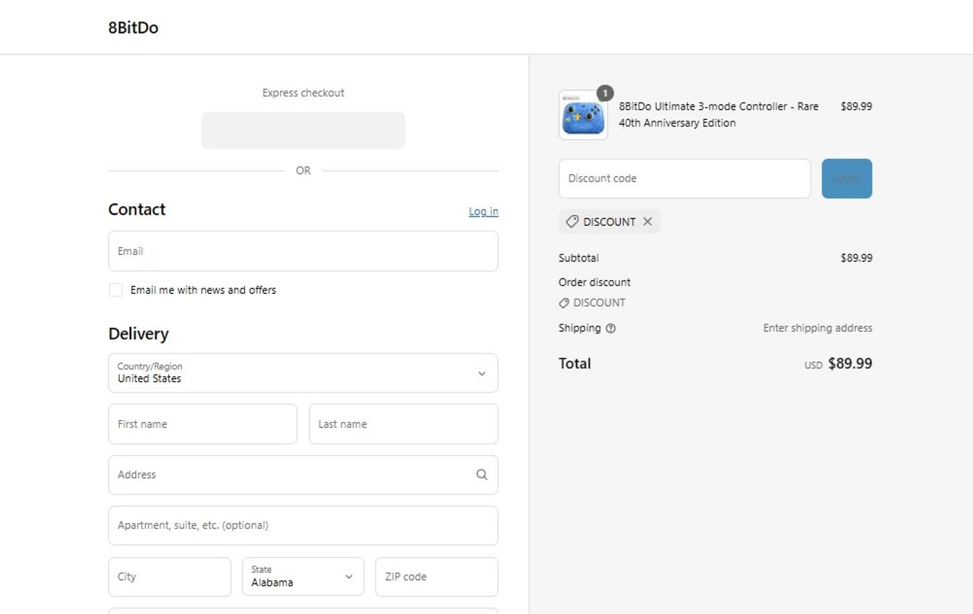Click the 8BitDo store logo

coord(133,28)
